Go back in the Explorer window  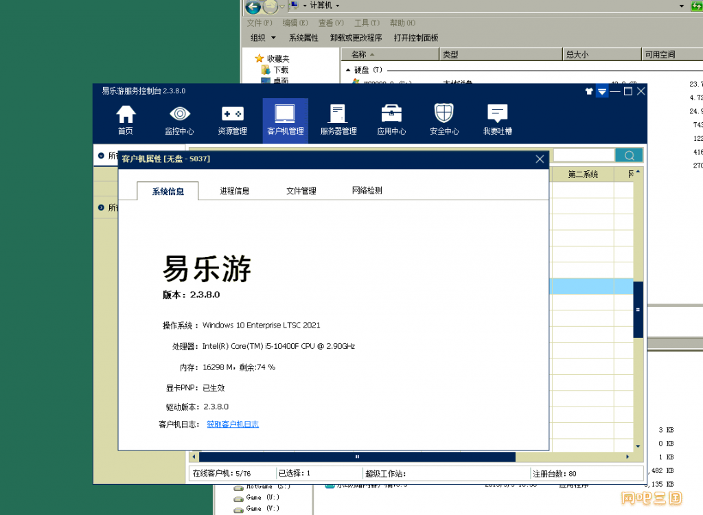pos(253,7)
